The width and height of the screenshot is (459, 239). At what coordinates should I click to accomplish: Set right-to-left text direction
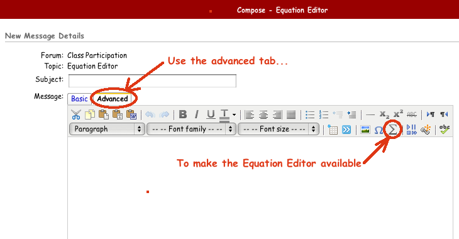(x=444, y=114)
